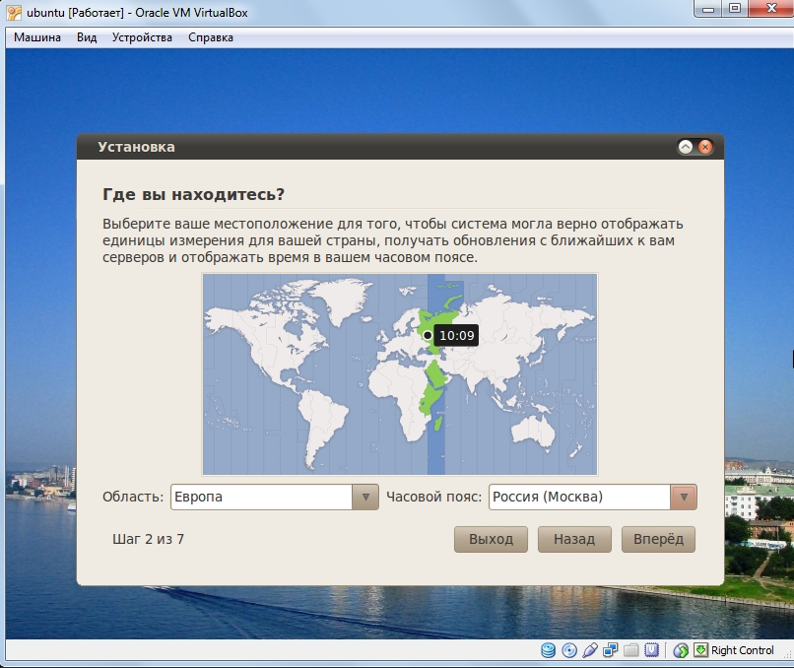Click the Установка dialog title
This screenshot has height=668, width=794.
click(x=136, y=147)
